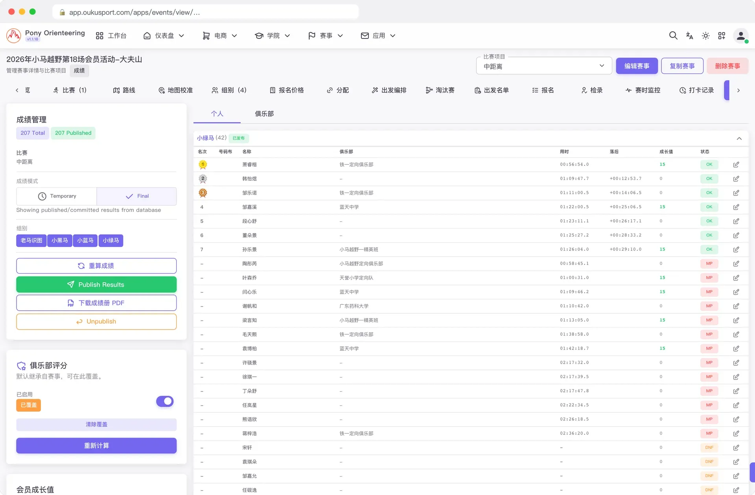Expand the 仪表盘 menu
The image size is (755, 495).
coord(164,36)
